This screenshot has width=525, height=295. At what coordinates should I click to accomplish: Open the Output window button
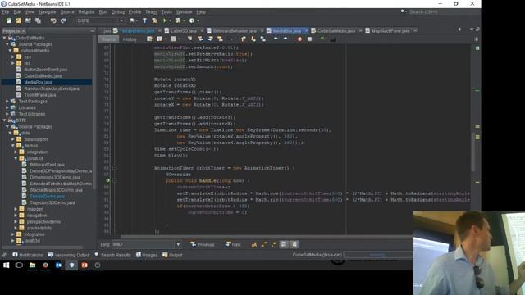pos(172,255)
